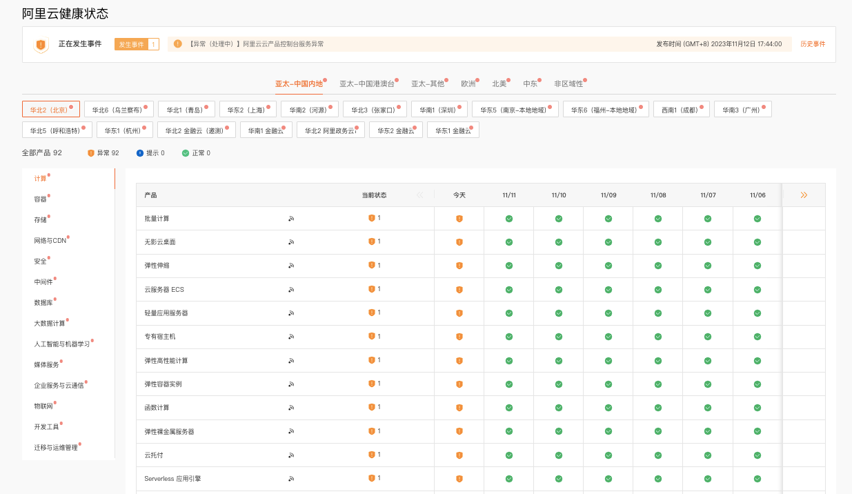This screenshot has width=852, height=494.
Task: Click the RSS subscribe icon for 云服务器 ECS
Action: click(291, 290)
